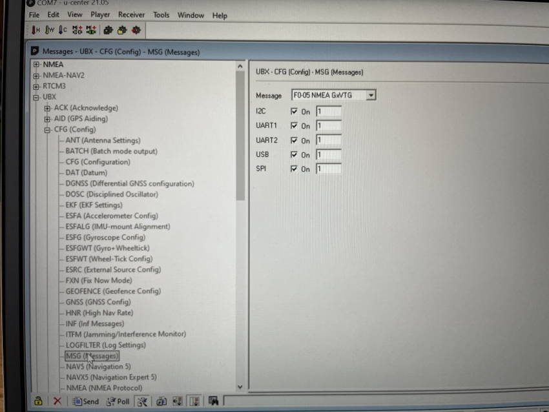Click the yellow padlock icon in the bottom bar
The width and height of the screenshot is (549, 412).
pyautogui.click(x=38, y=401)
